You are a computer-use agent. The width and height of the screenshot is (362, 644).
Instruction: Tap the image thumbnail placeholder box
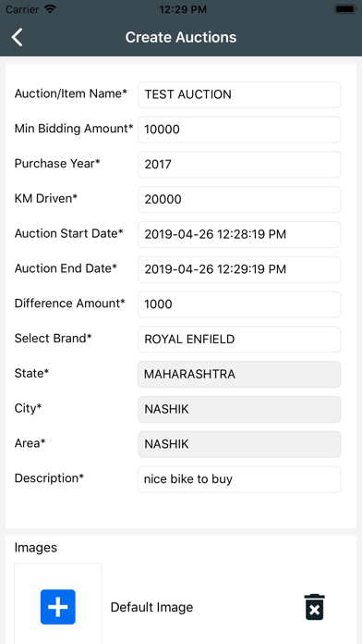click(58, 603)
